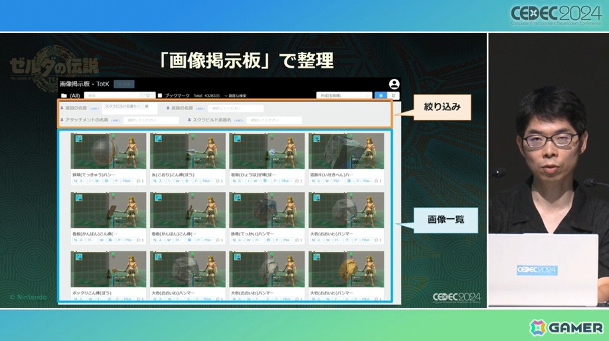Click blurred button next to TotK title
The height and width of the screenshot is (341, 609).
[x=124, y=84]
